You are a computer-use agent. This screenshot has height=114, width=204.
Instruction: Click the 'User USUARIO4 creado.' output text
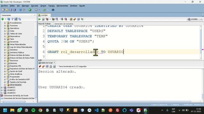tap(62, 87)
